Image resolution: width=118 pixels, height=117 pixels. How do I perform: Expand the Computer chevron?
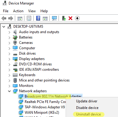[10, 48]
